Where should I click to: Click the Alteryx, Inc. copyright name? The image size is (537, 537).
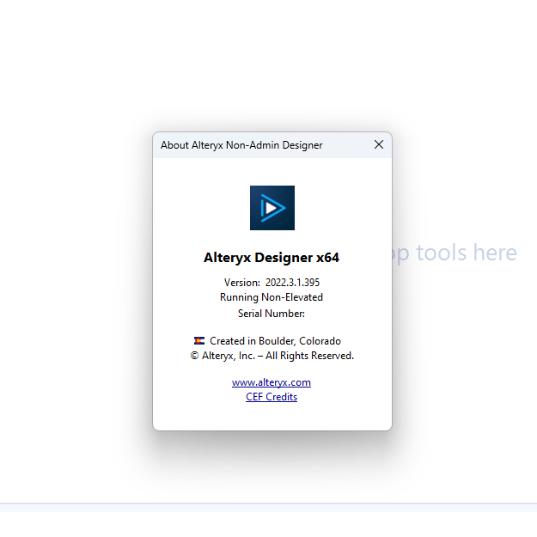click(232, 356)
